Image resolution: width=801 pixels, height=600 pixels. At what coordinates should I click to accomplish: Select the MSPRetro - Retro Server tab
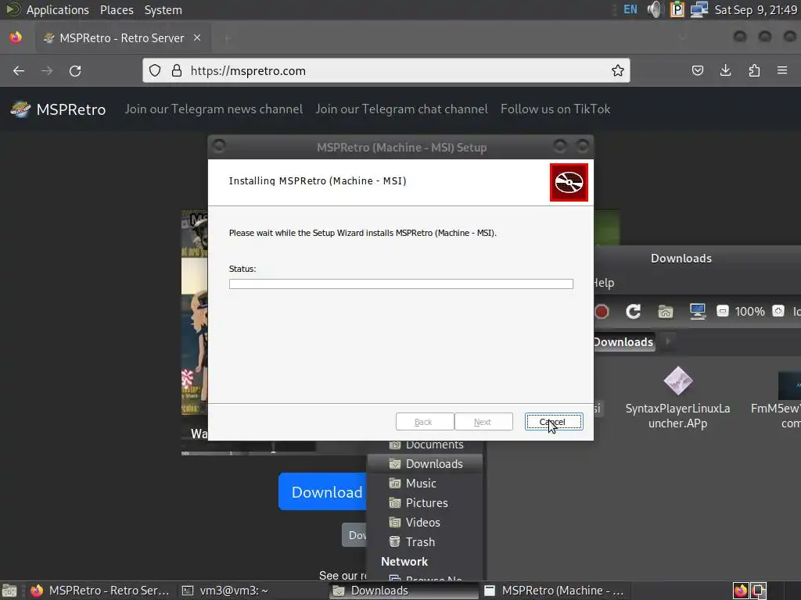tap(123, 37)
